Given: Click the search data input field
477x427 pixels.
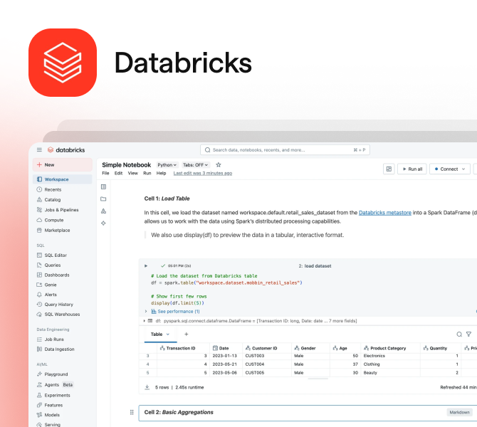Looking at the screenshot, I should pyautogui.click(x=285, y=149).
